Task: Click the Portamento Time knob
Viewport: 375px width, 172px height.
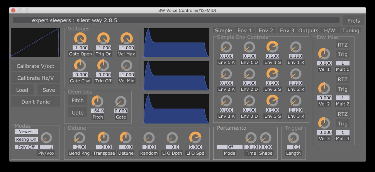Action: [x=251, y=138]
